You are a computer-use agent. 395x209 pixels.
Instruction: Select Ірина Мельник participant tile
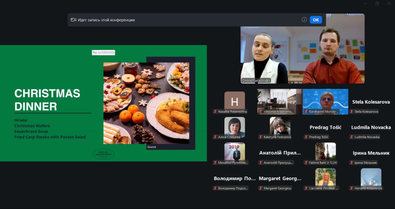pyautogui.click(x=371, y=153)
